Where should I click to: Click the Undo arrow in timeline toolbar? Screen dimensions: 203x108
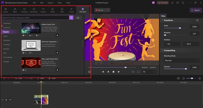point(4,78)
